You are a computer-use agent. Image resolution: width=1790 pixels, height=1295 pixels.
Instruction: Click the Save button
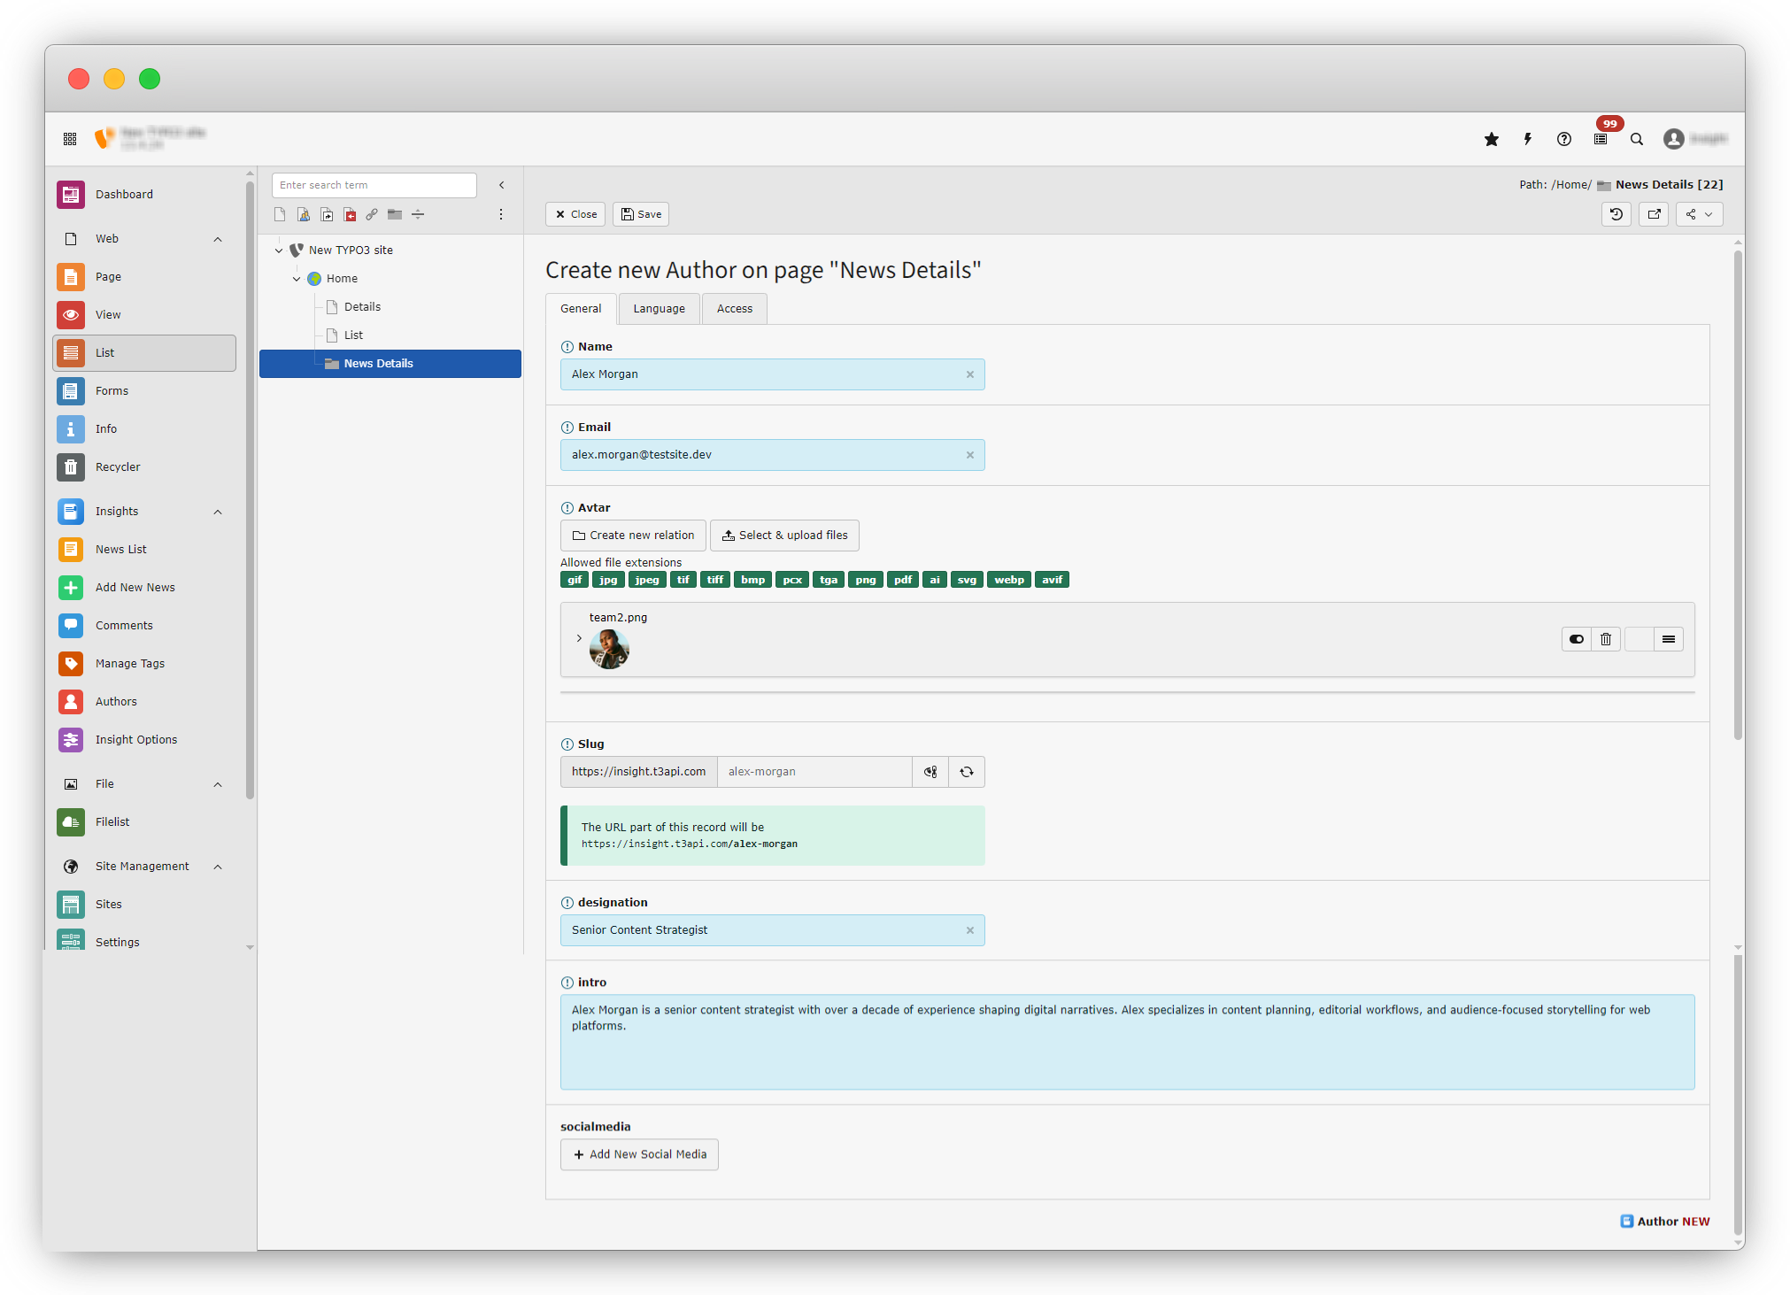click(641, 214)
